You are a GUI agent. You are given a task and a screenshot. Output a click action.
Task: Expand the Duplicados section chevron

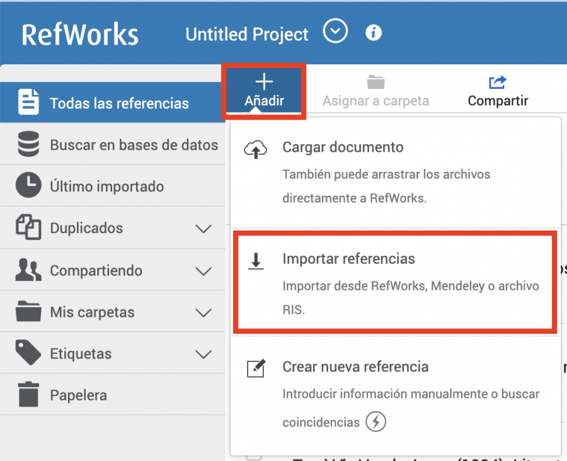(x=203, y=229)
